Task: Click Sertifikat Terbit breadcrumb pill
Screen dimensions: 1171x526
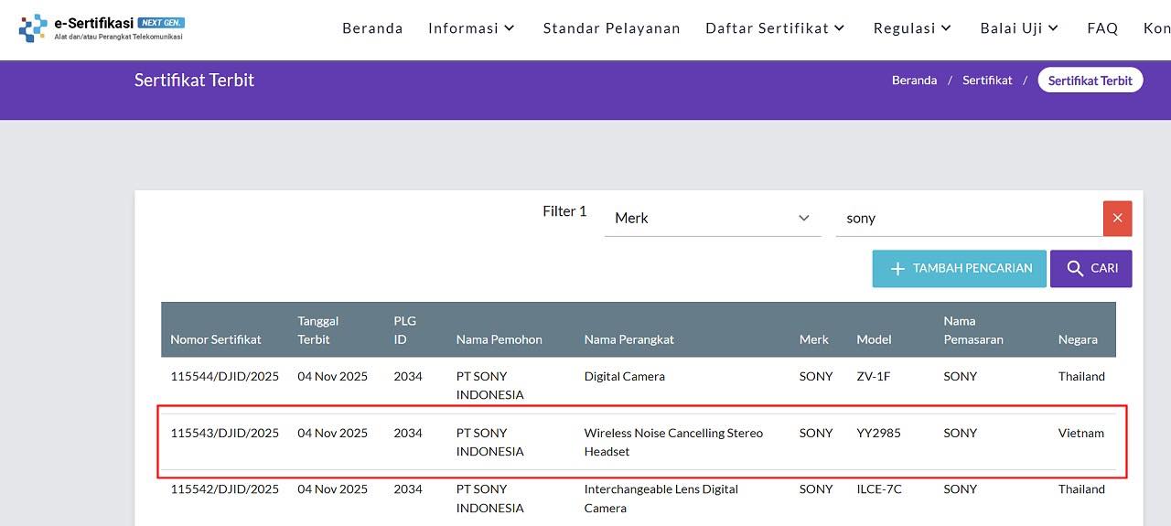Action: (1090, 81)
